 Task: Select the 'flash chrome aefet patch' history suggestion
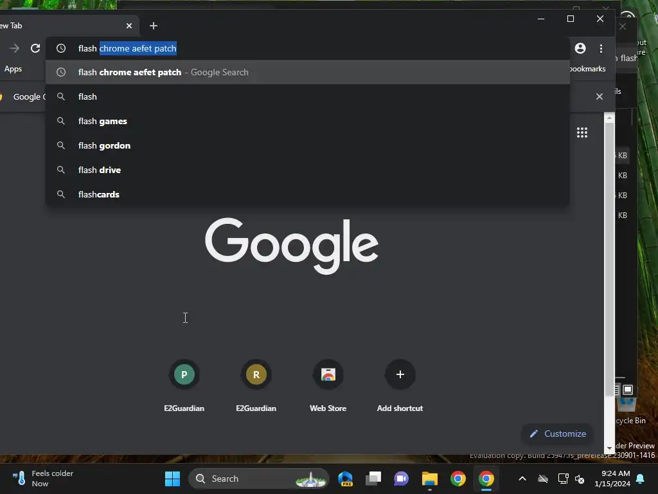point(308,72)
